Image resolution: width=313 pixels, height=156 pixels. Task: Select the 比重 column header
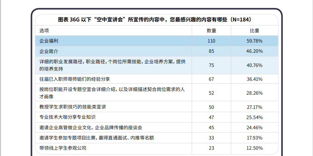click(254, 30)
